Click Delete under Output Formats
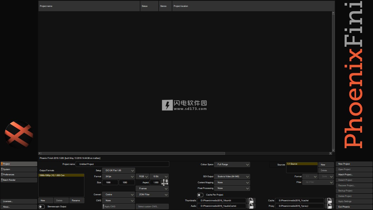The height and width of the screenshot is (210, 373). pyautogui.click(x=61, y=200)
